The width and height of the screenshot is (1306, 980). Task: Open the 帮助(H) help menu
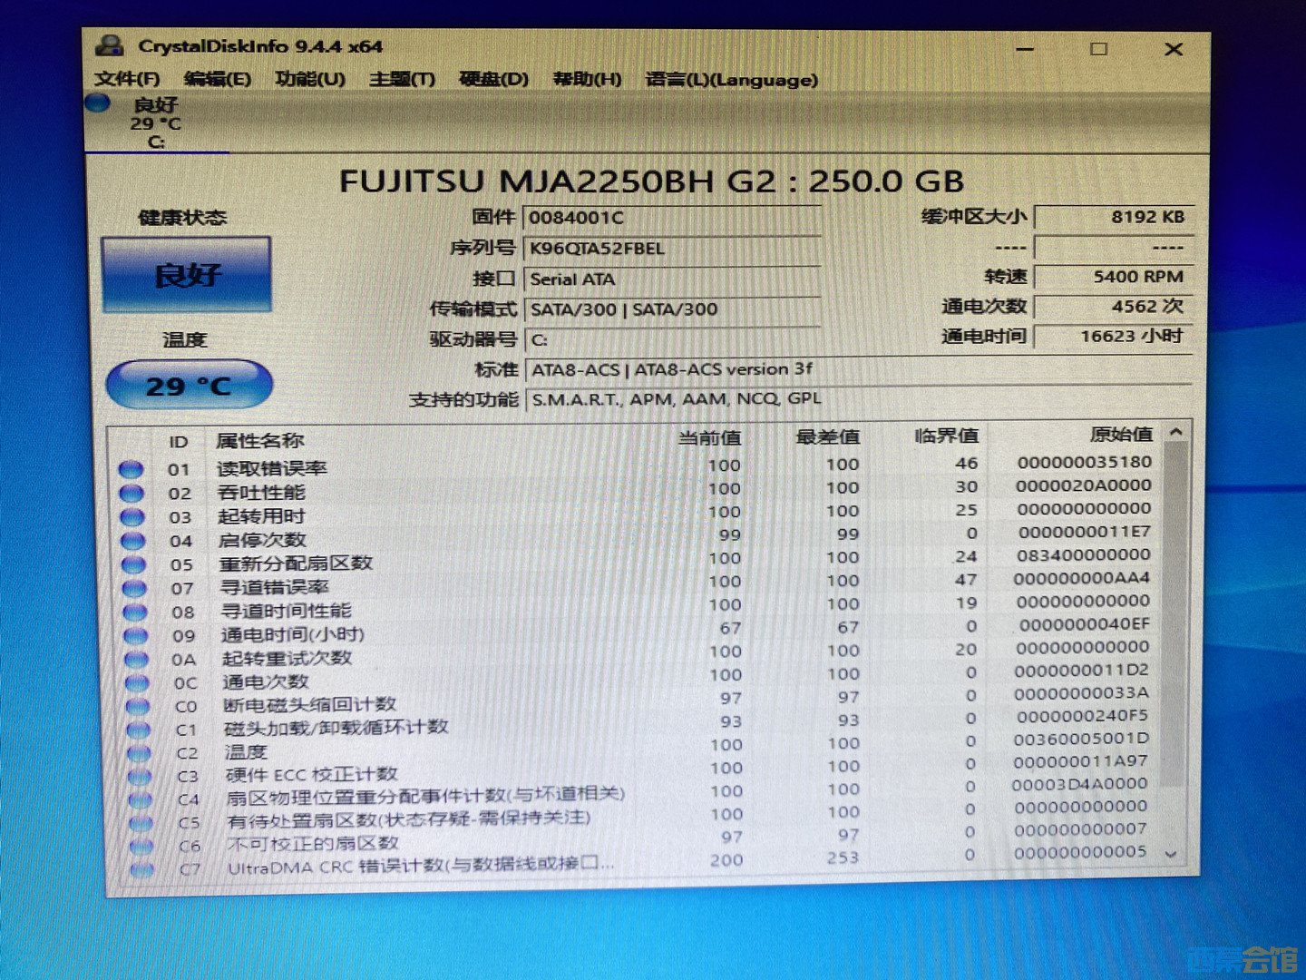click(589, 80)
